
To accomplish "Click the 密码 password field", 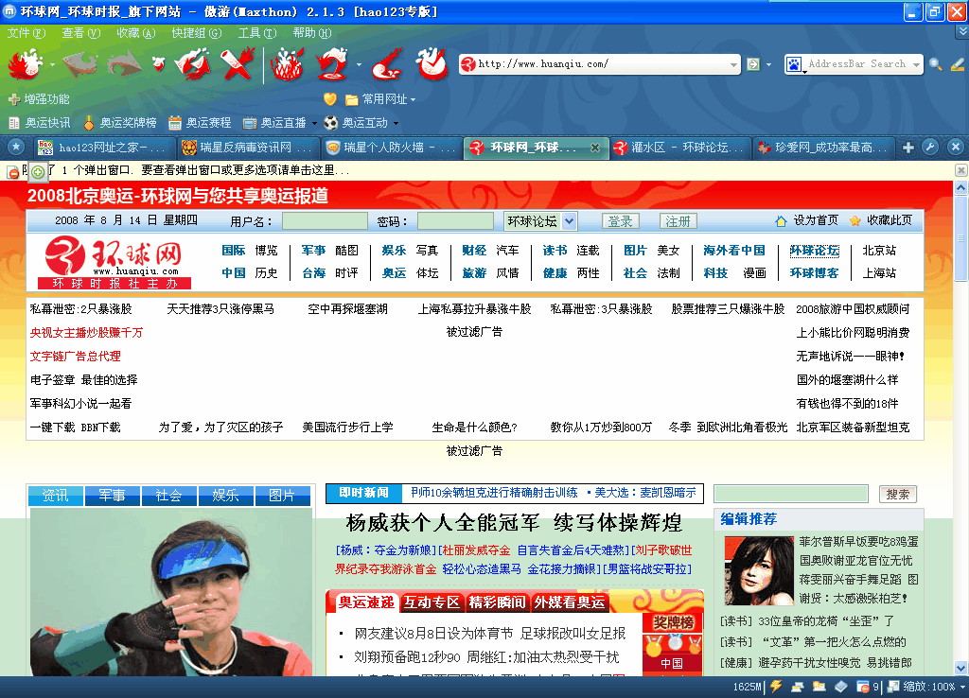I will 455,221.
